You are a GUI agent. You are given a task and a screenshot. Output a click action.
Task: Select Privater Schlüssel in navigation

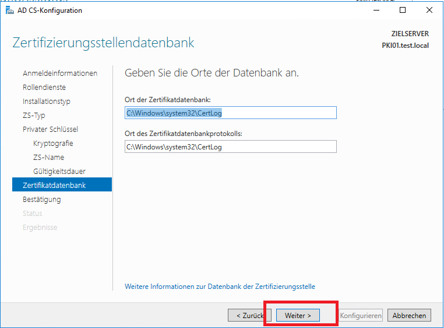[50, 129]
